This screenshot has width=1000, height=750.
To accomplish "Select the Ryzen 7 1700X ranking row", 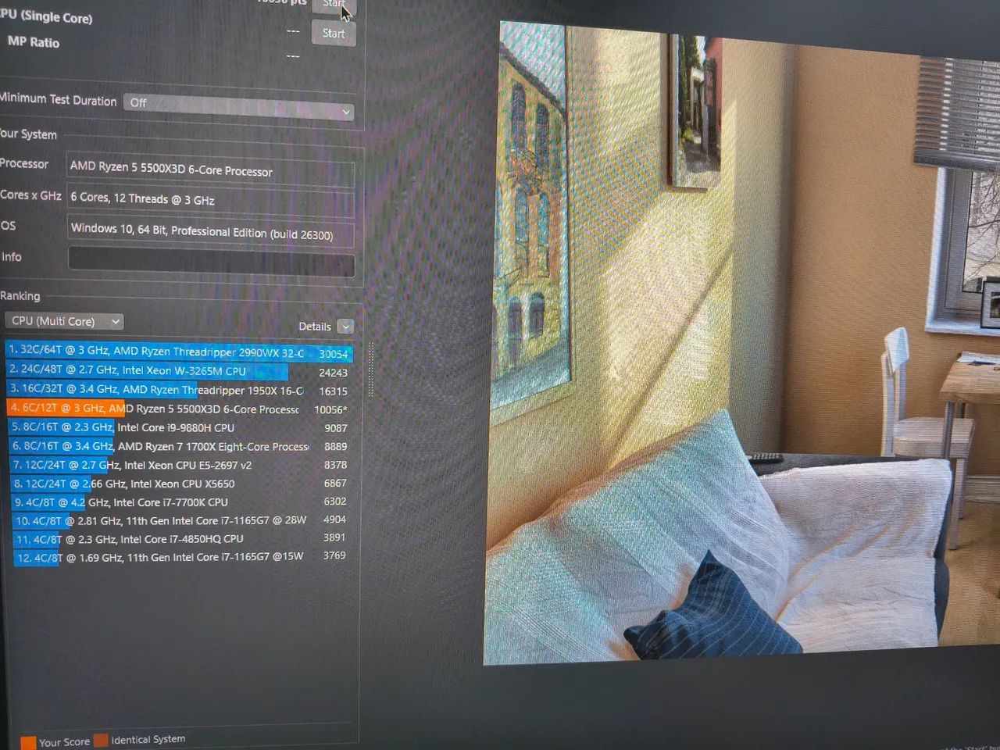I will click(x=179, y=446).
